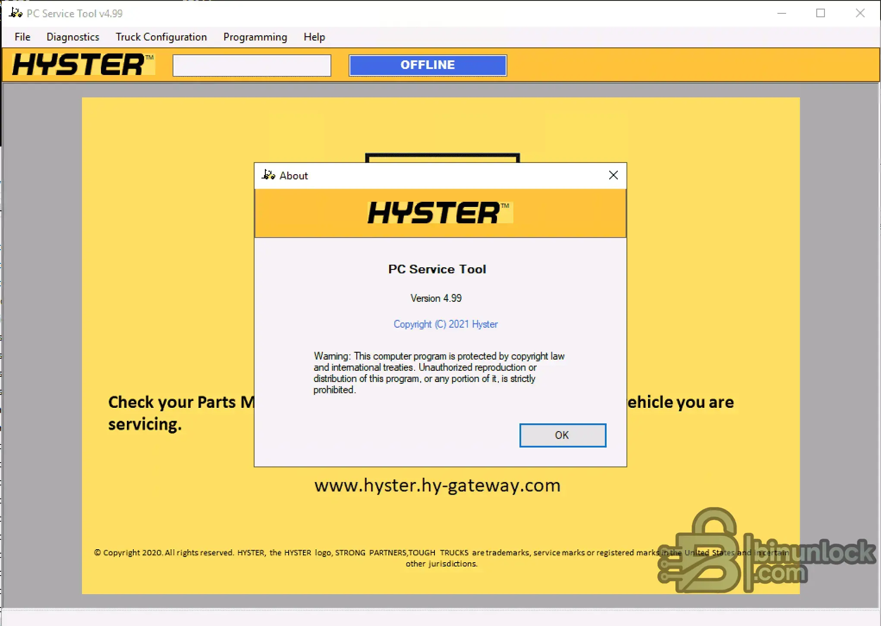
Task: Click the Hyster logo in the toolbar
Action: (x=83, y=65)
